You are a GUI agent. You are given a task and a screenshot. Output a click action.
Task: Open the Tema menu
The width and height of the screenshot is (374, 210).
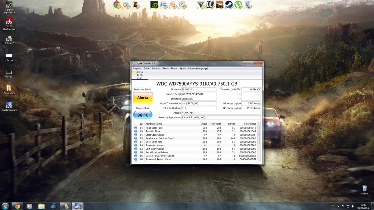coord(165,68)
